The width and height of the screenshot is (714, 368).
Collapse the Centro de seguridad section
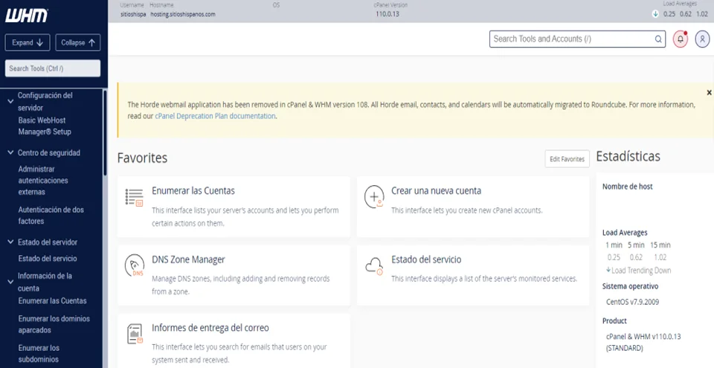(x=10, y=153)
